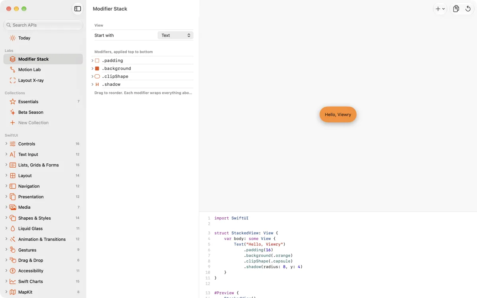Click the reset arrow icon in toolbar
The width and height of the screenshot is (477, 298).
(x=468, y=9)
